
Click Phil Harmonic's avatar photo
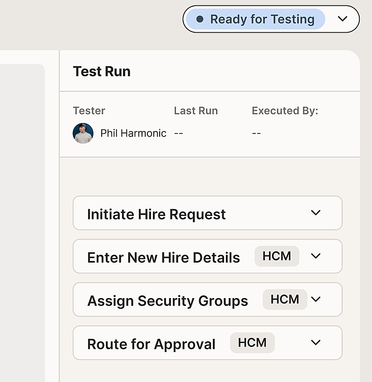(x=83, y=133)
